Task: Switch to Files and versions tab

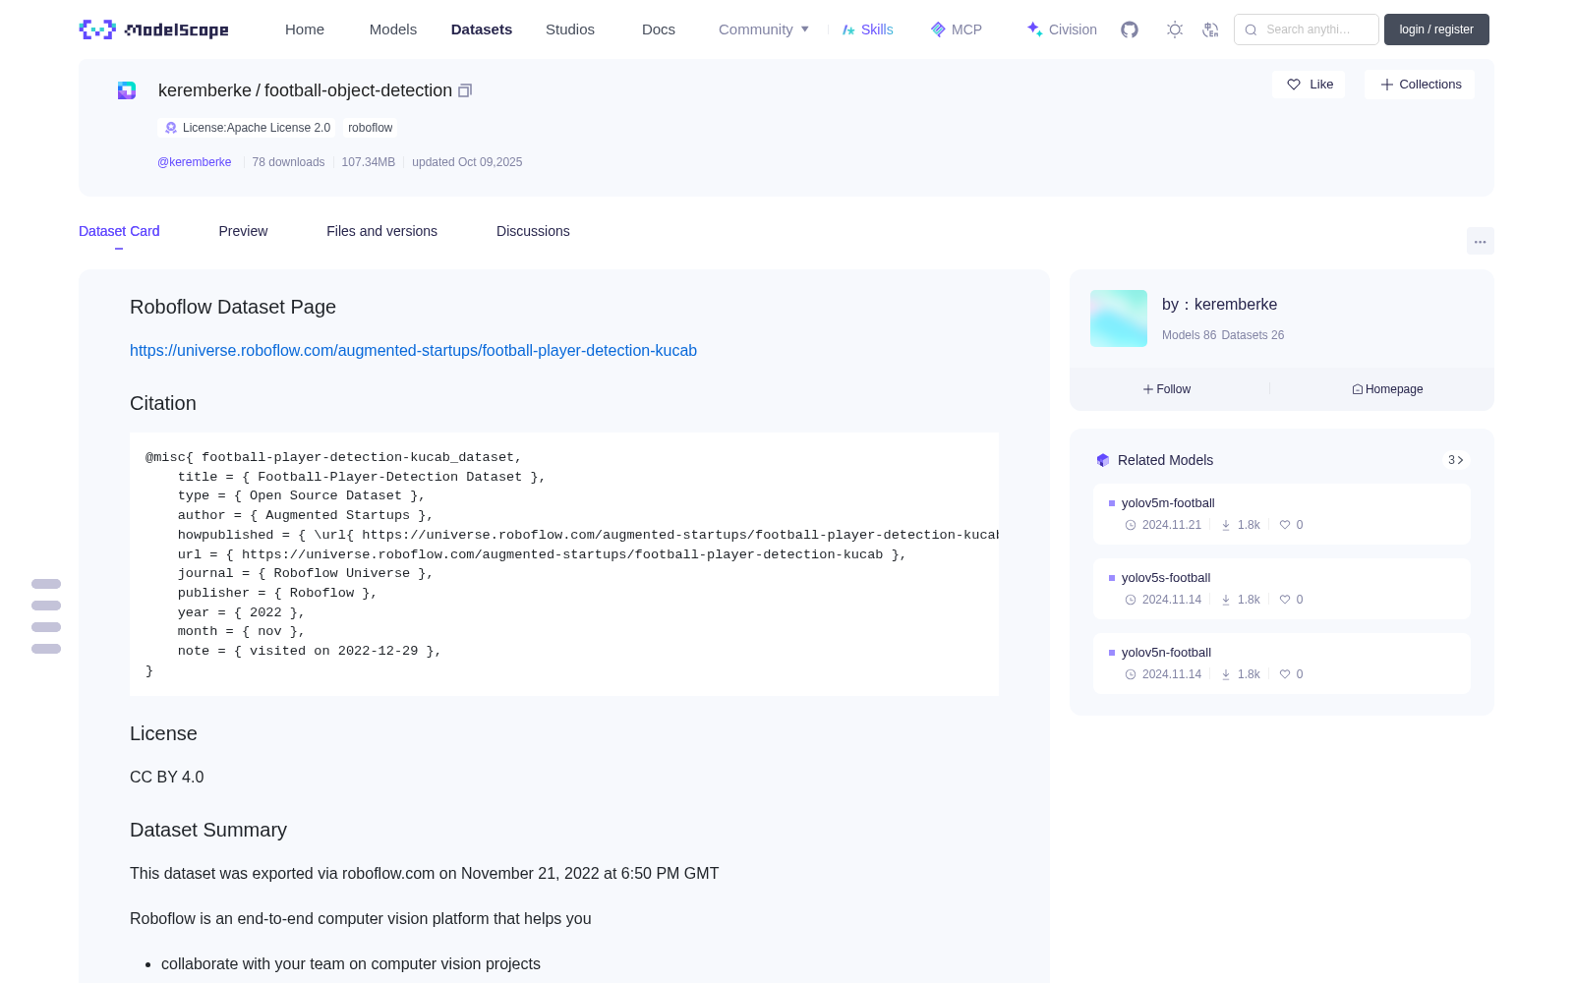Action: (x=381, y=231)
